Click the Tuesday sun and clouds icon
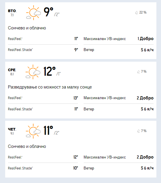 coord(33,13)
